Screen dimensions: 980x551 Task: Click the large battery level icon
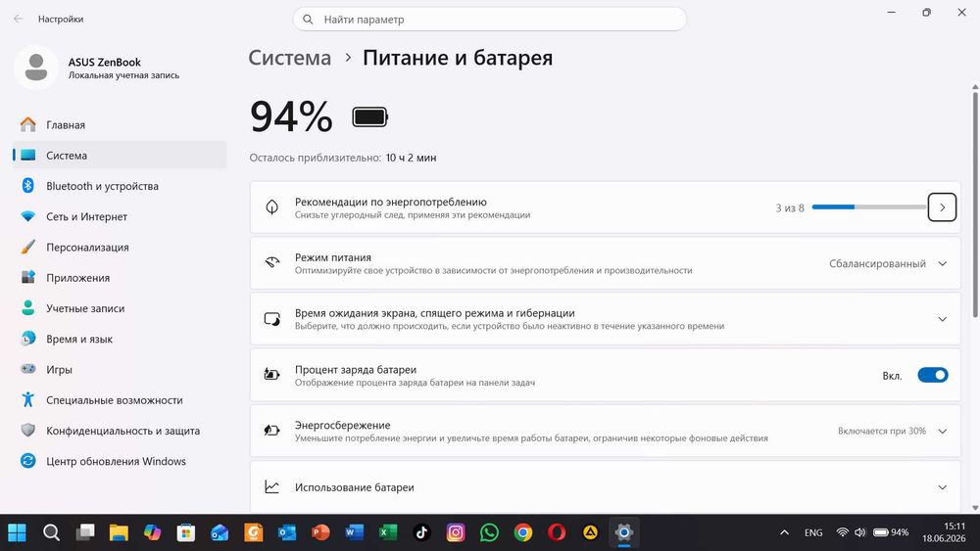370,116
